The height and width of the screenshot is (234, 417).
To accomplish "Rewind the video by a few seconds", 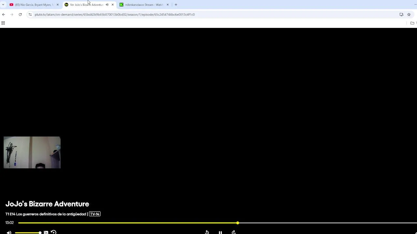I will (x=207, y=232).
